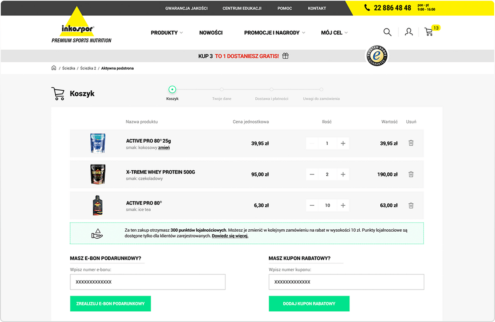495x322 pixels.
Task: Open the user account icon
Action: point(408,32)
